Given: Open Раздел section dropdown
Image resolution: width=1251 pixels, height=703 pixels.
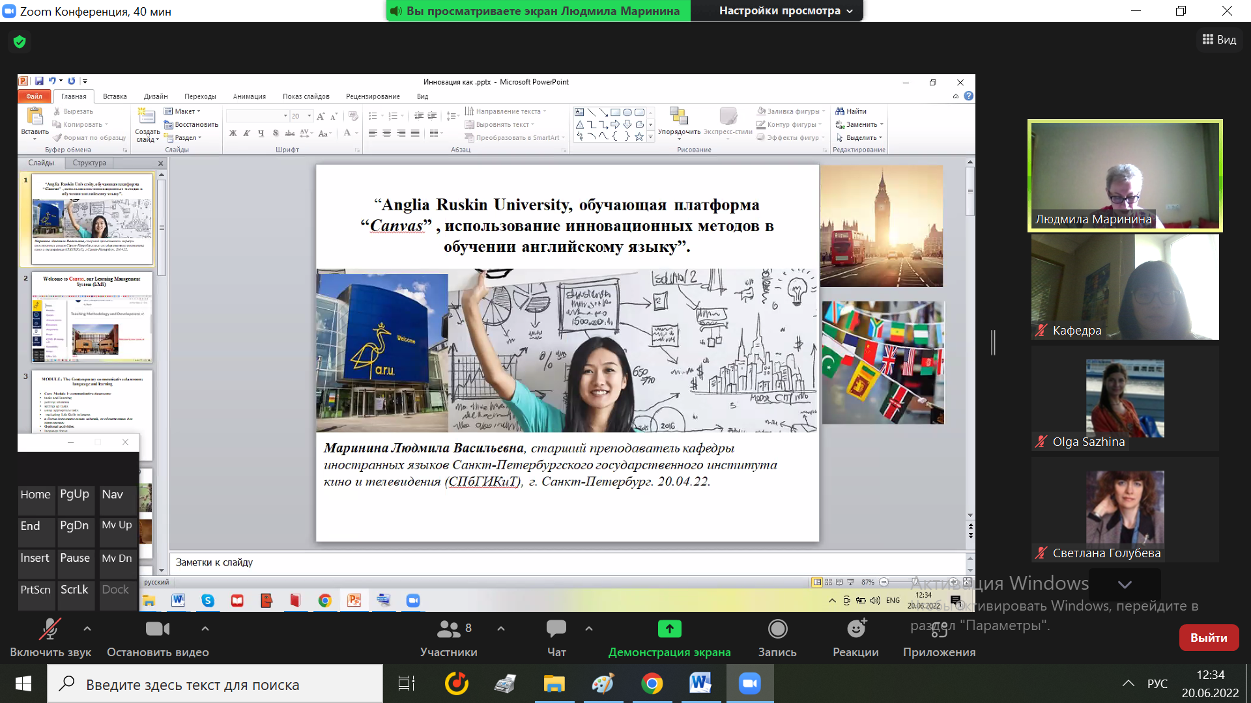Looking at the screenshot, I should pos(183,137).
